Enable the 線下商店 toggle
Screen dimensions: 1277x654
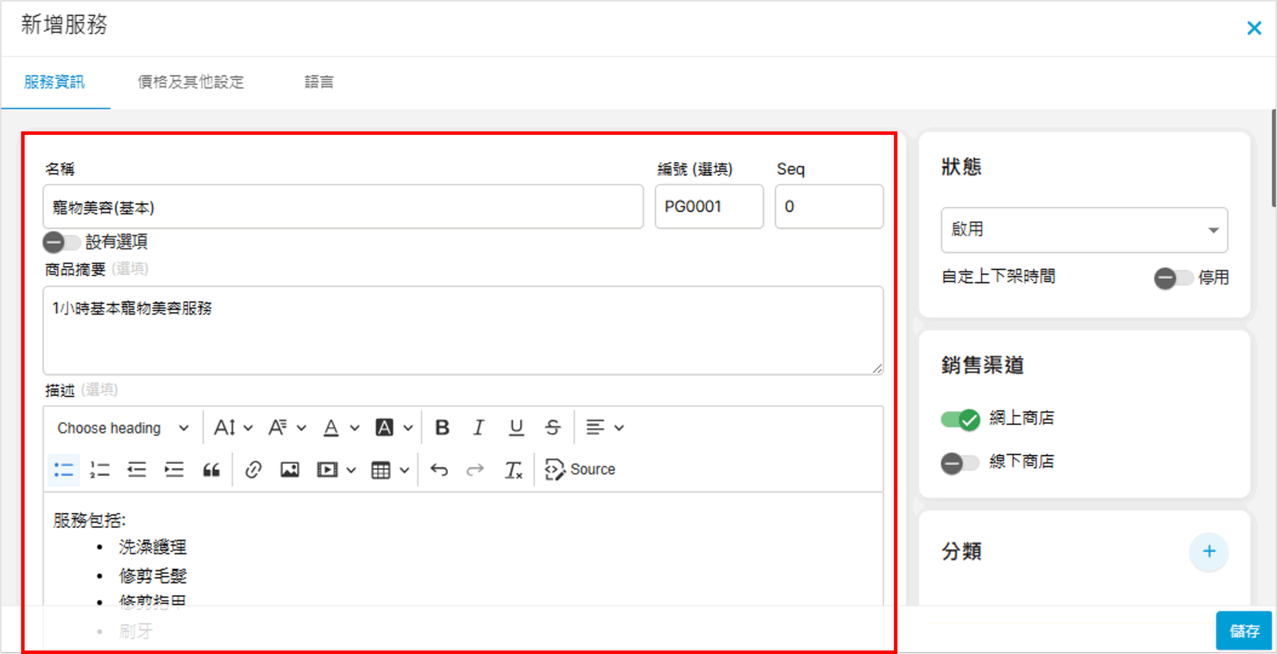tap(960, 463)
